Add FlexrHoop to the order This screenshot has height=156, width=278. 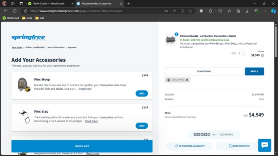(142, 94)
